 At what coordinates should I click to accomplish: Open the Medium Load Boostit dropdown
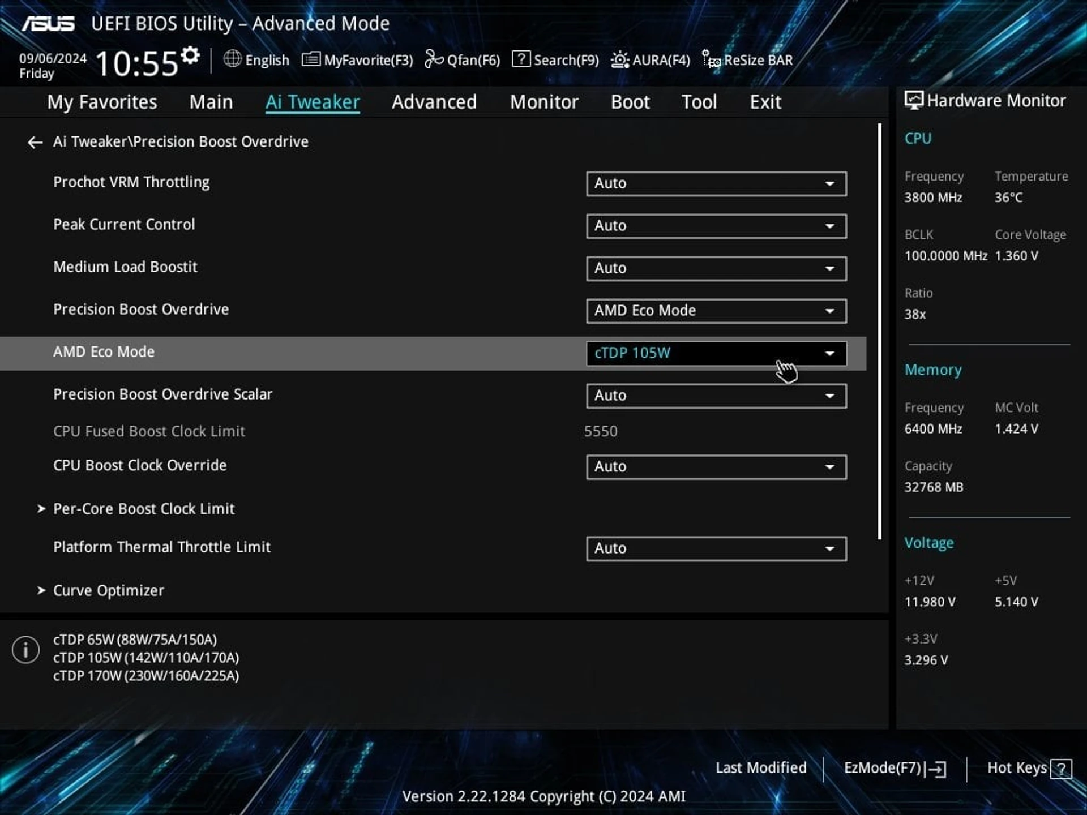pyautogui.click(x=716, y=269)
